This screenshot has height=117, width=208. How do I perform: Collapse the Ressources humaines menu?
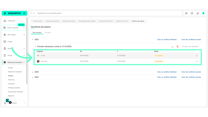(x=24, y=62)
